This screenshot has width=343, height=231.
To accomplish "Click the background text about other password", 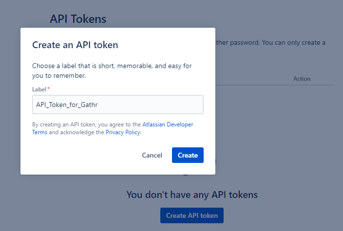I will 270,42.
